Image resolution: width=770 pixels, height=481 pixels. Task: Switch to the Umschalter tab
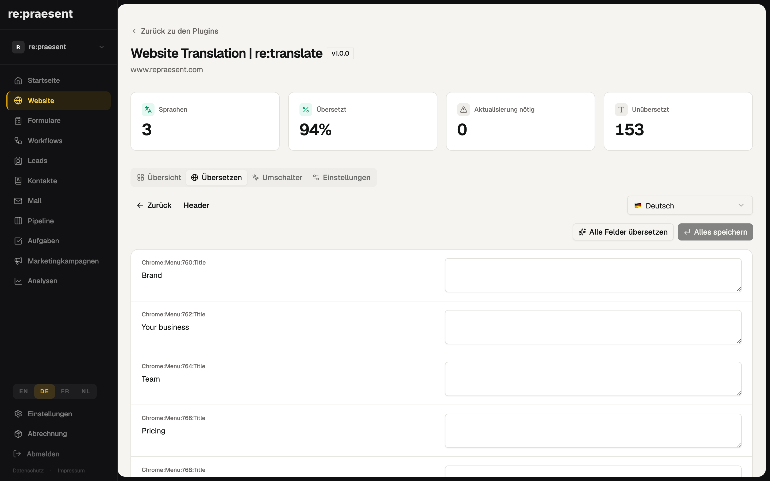tap(277, 177)
